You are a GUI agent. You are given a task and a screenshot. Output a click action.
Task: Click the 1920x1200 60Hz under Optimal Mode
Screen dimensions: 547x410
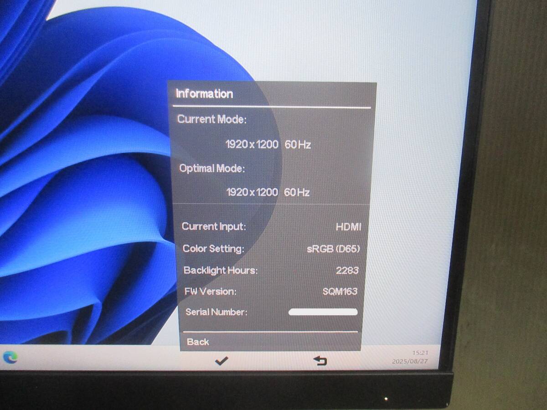pyautogui.click(x=268, y=192)
